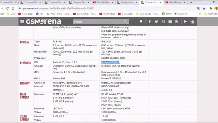The height and width of the screenshot is (123, 218).
Task: Click 32 MP, (wide), PDAF text
Action: coord(112,94)
